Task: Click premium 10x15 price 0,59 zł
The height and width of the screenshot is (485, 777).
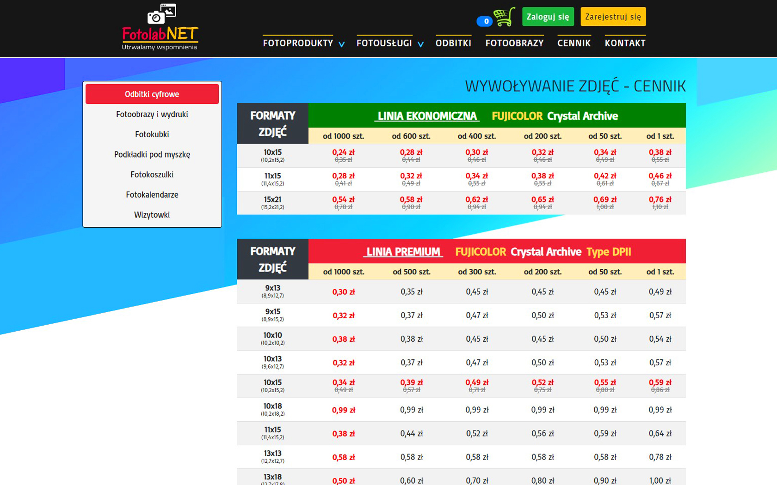Action: click(660, 382)
